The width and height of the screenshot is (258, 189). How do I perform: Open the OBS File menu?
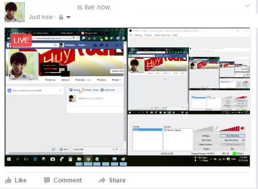[131, 35]
